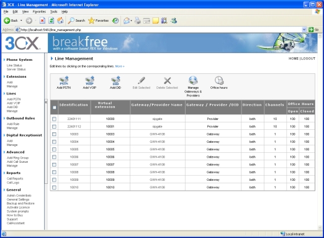The image size is (324, 238).
Task: Click the green Go arrow button
Action: (x=311, y=30)
